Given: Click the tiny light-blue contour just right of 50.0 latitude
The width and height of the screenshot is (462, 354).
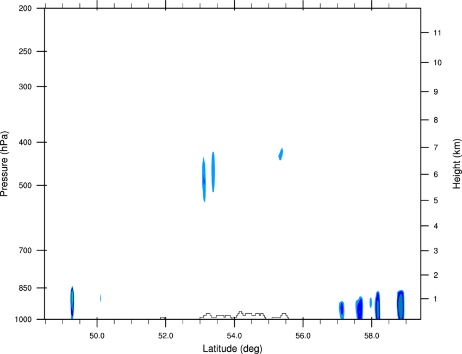Looking at the screenshot, I should tap(101, 298).
